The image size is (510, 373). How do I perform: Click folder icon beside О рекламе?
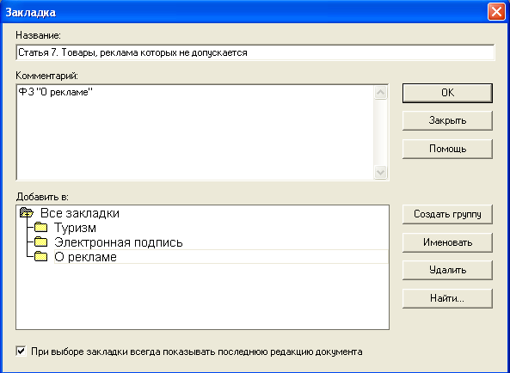(41, 256)
